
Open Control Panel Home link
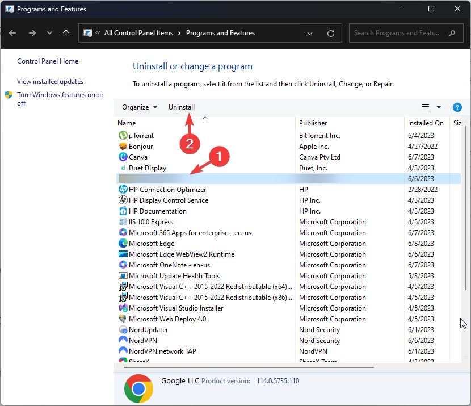48,61
